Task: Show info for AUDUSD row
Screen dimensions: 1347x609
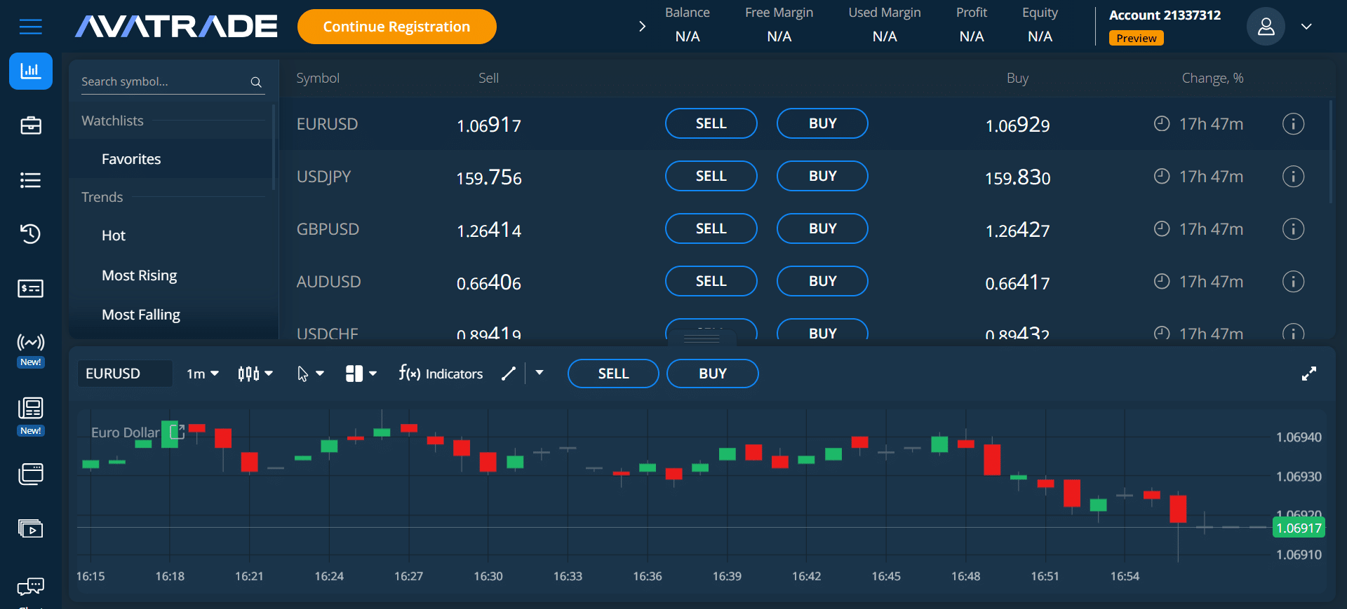Action: tap(1293, 282)
